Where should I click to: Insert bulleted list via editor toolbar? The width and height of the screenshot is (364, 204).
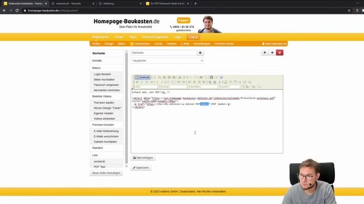173,82
